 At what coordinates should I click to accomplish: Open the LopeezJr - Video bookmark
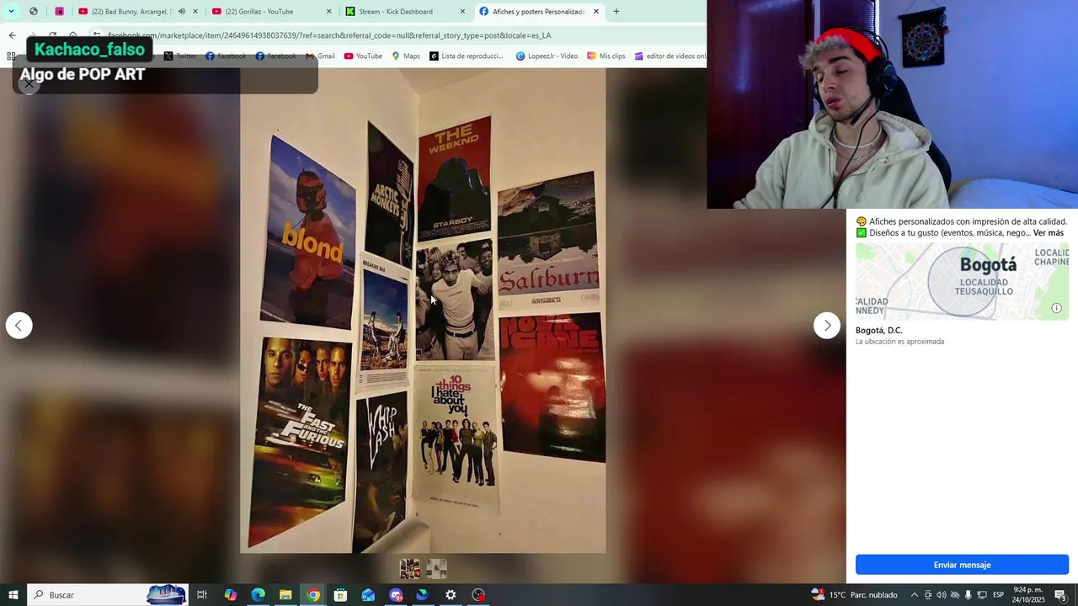547,56
